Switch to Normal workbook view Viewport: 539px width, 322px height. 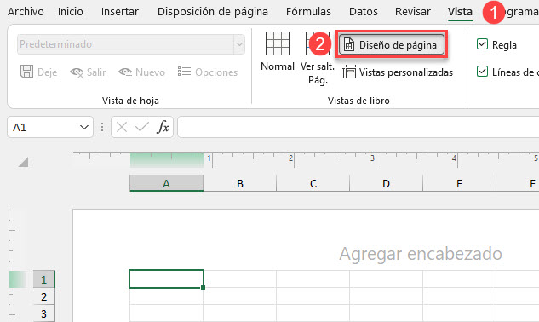(278, 52)
